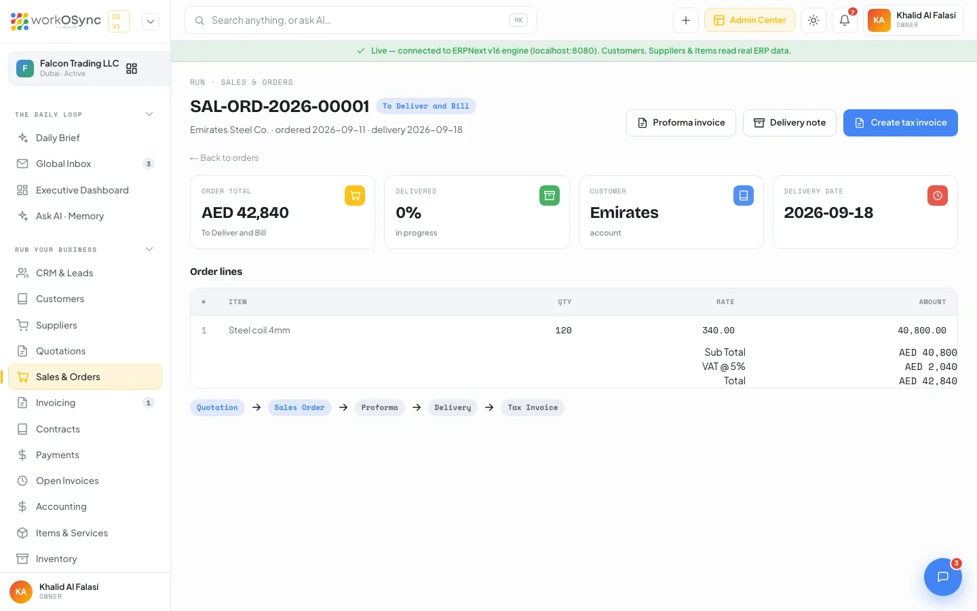Image resolution: width=977 pixels, height=611 pixels.
Task: Click the Steel coil 4mm order line
Action: point(574,331)
